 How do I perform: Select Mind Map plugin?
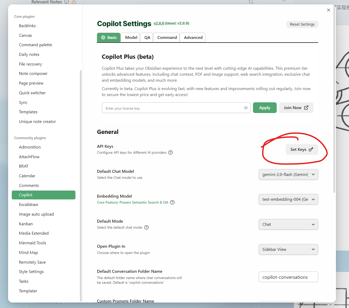pyautogui.click(x=44, y=252)
